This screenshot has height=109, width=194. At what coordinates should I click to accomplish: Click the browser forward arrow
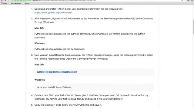(5, 0)
